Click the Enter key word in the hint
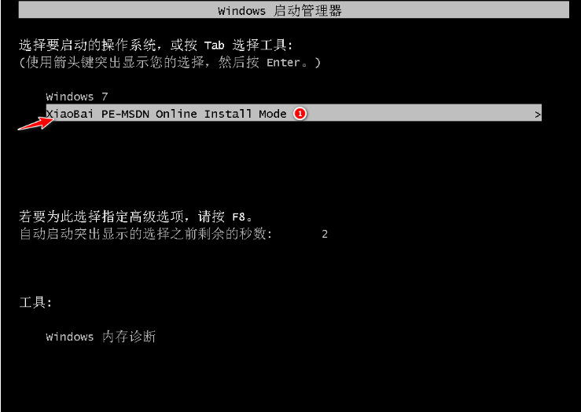 [283, 63]
